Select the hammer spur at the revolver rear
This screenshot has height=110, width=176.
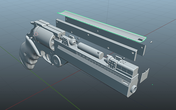coord(32,23)
